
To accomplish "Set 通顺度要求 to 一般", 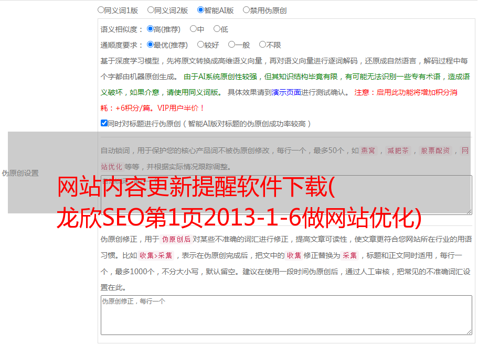I will [232, 45].
